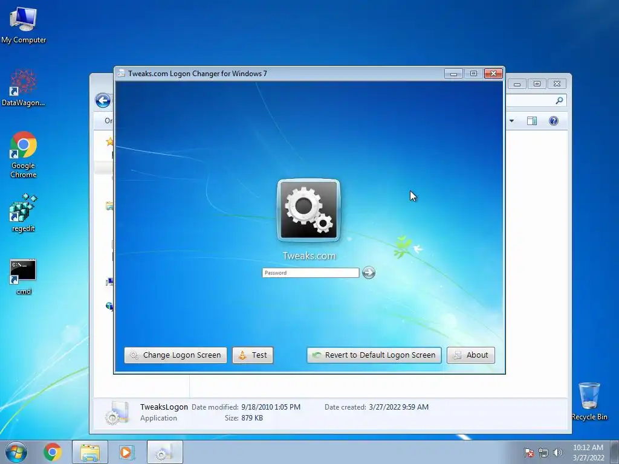This screenshot has width=619, height=464.
Task: Open My Computer desktop icon
Action: pyautogui.click(x=24, y=24)
